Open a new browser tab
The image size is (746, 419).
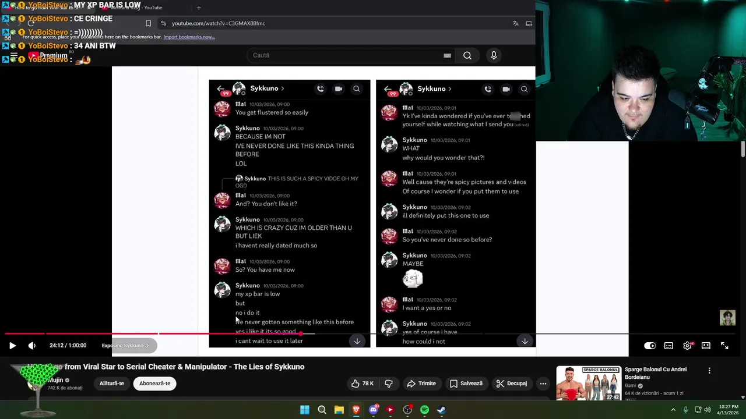click(199, 8)
